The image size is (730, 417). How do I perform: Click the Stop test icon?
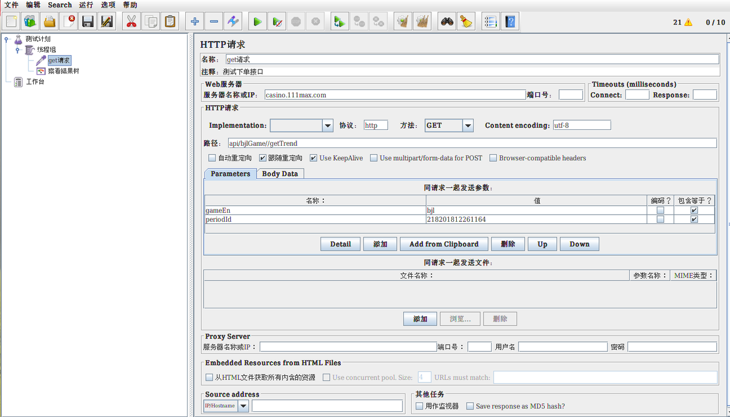pyautogui.click(x=296, y=22)
